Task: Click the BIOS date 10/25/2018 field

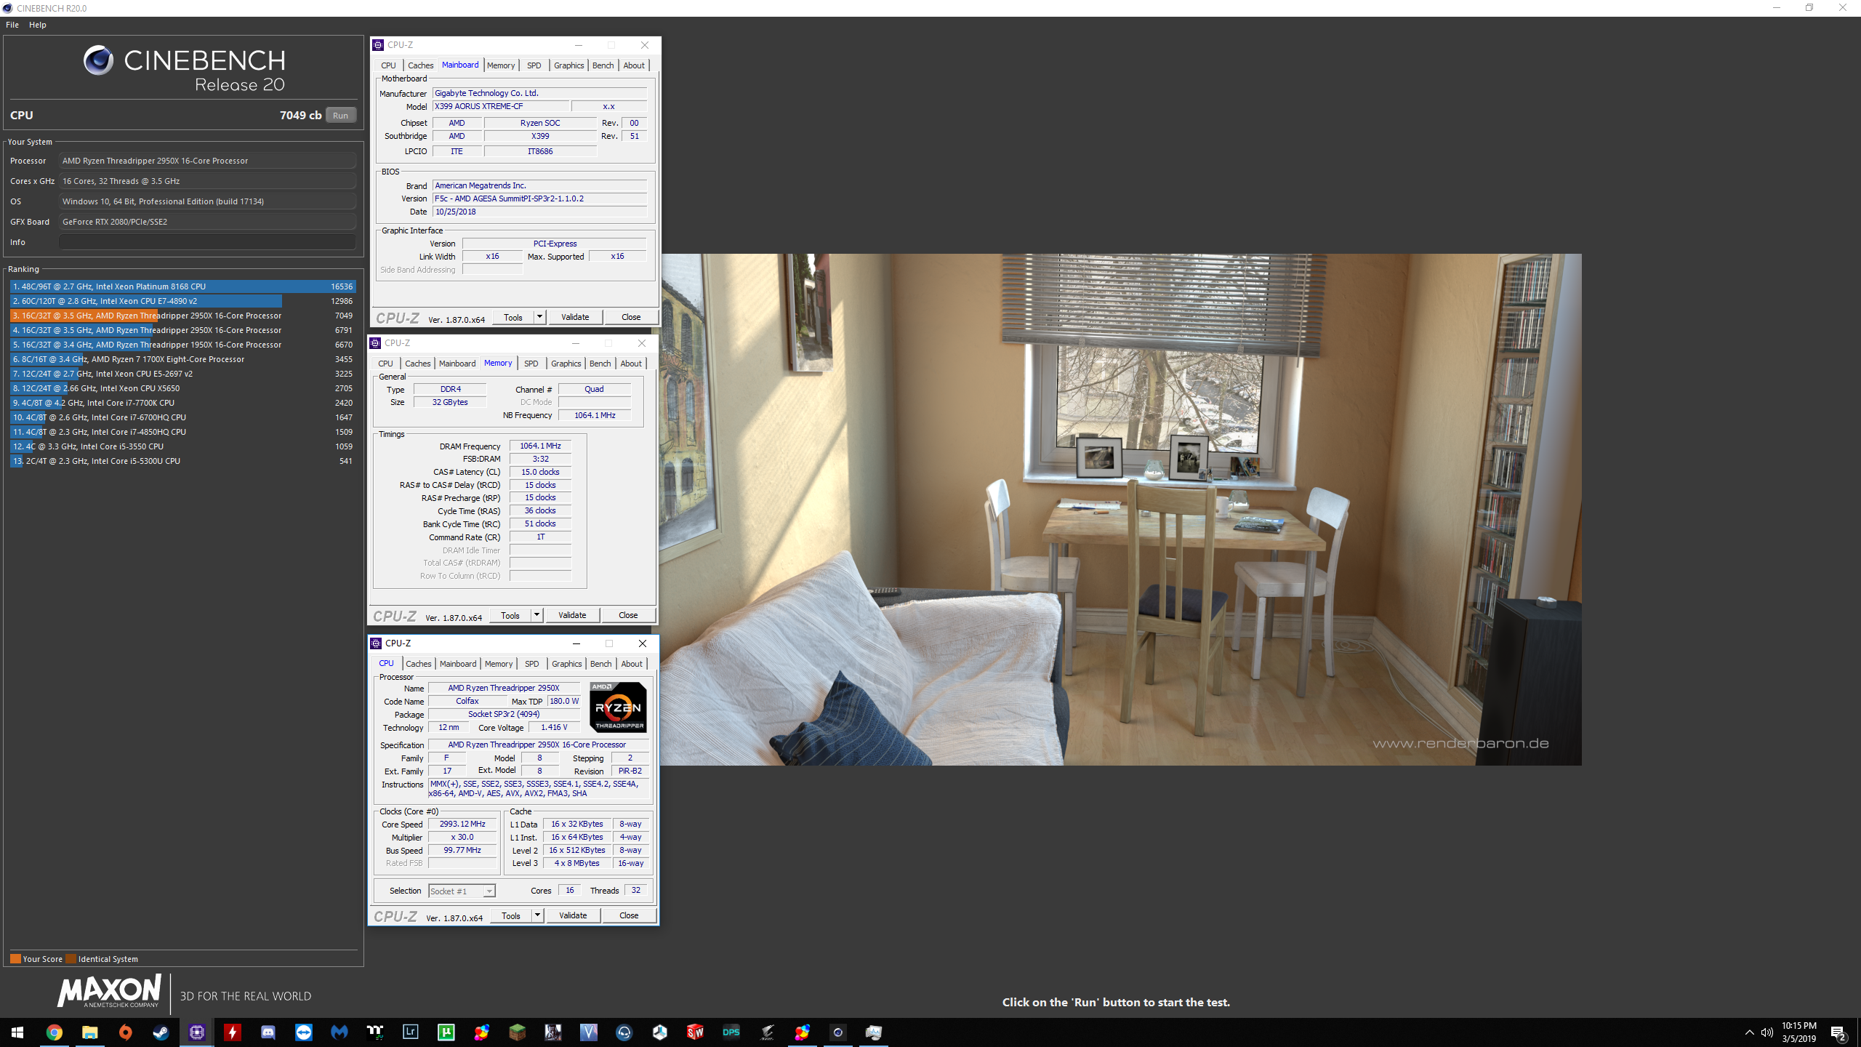Action: tap(539, 212)
